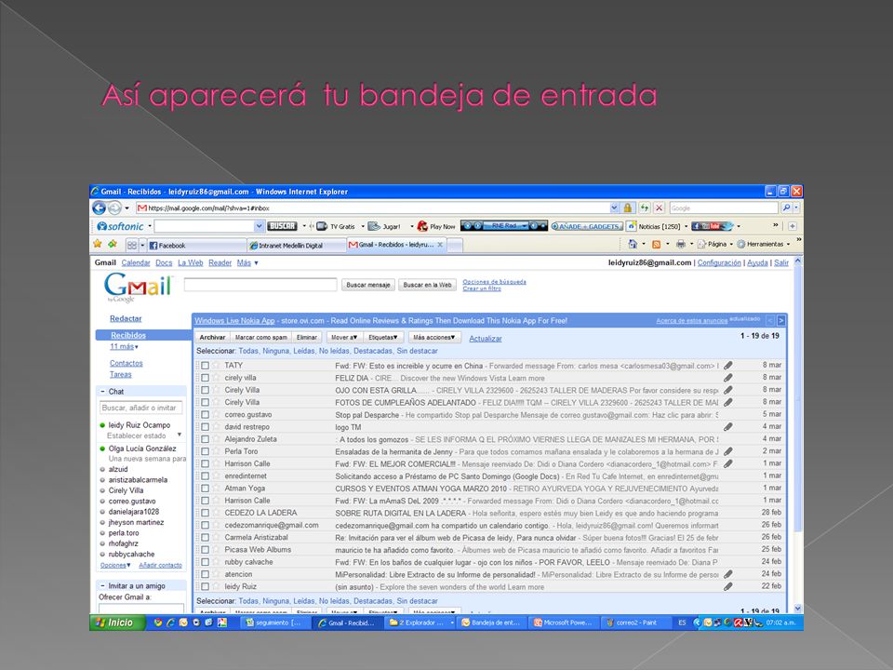The height and width of the screenshot is (670, 893).
Task: Click the Chrome quick launch icon in taskbar
Action: [x=158, y=623]
